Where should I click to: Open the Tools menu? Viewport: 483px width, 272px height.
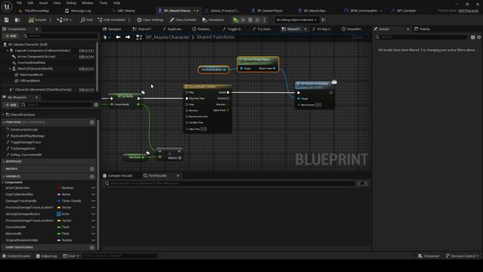(103, 3)
